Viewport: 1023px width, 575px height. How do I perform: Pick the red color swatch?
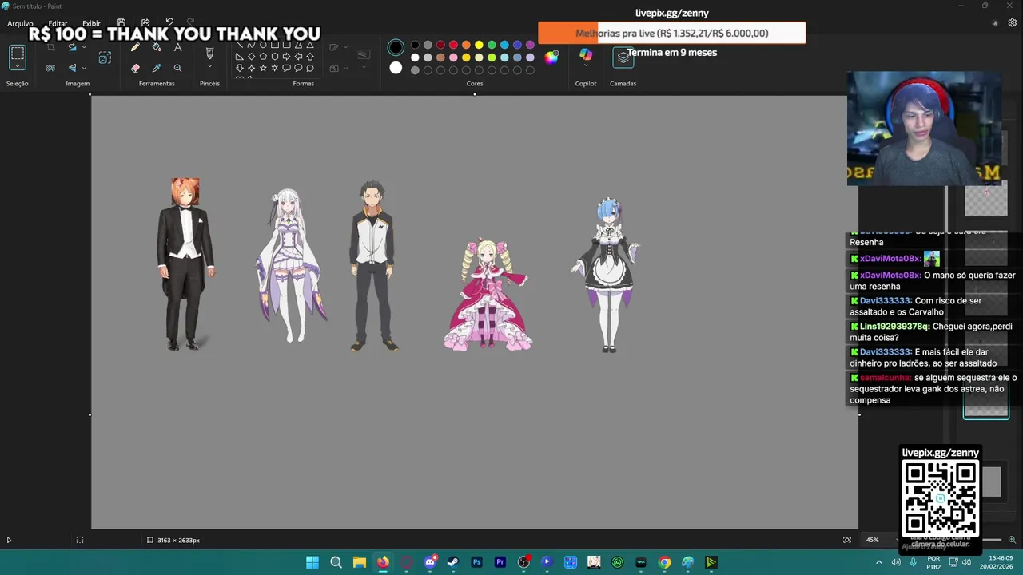tap(453, 45)
